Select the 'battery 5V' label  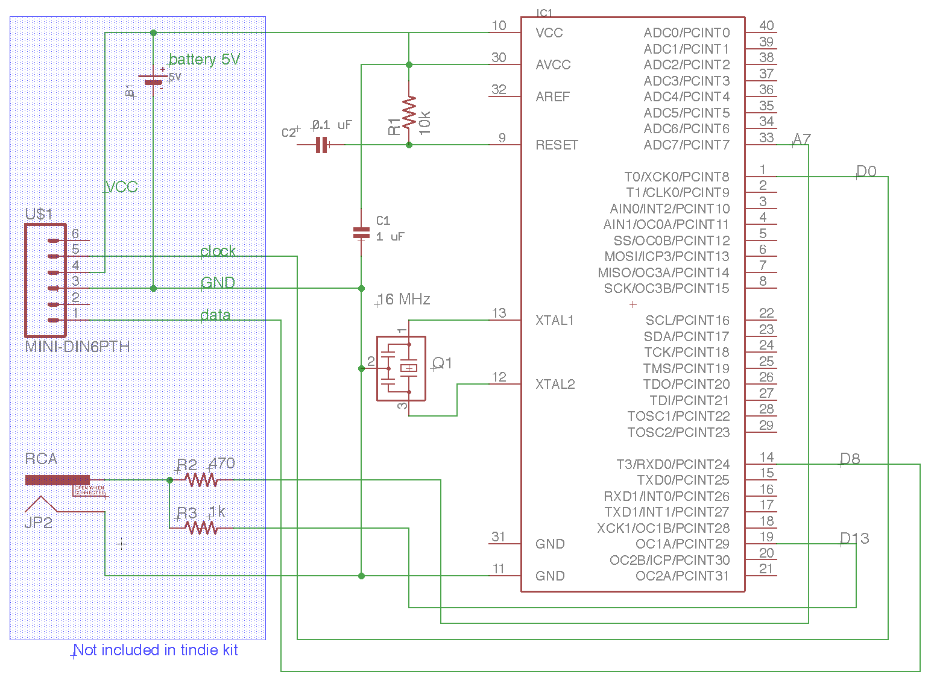[204, 59]
